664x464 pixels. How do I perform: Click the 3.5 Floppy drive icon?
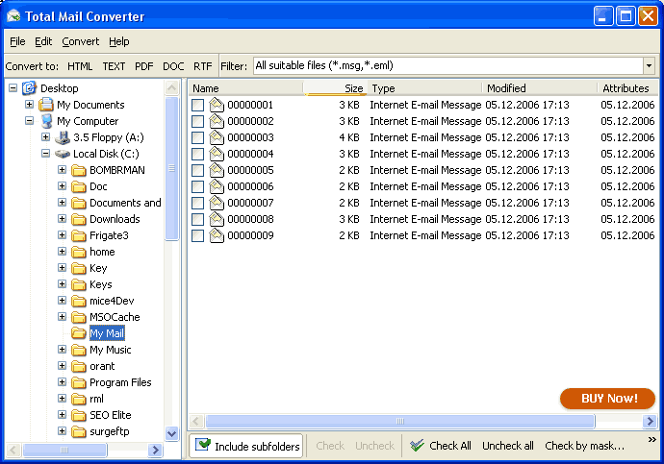pyautogui.click(x=63, y=137)
